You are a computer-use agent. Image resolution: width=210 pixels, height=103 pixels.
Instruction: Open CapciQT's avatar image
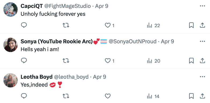click(x=10, y=9)
